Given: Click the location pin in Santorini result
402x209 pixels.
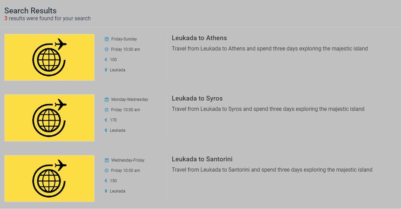Looking at the screenshot, I should point(106,191).
